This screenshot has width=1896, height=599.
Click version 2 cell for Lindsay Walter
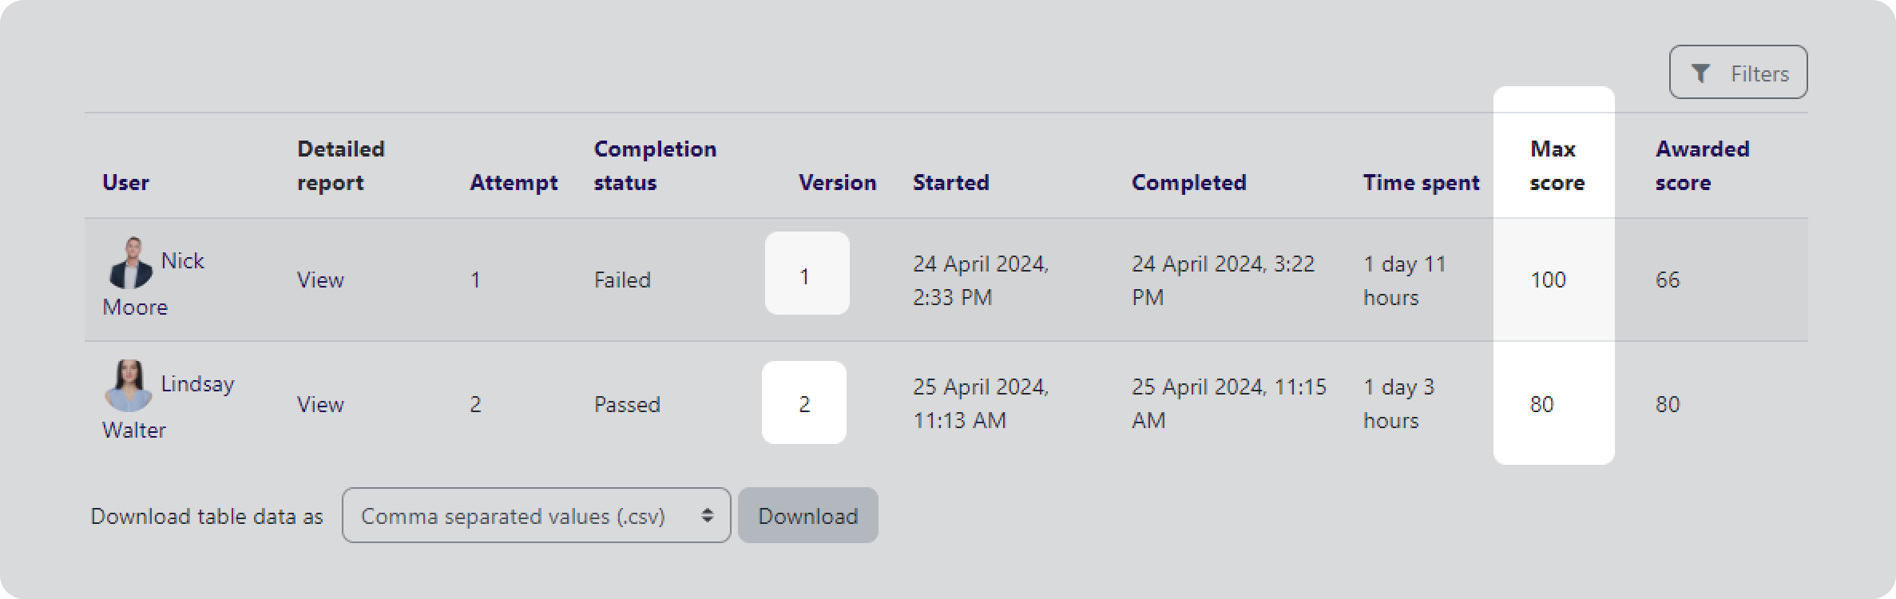(803, 404)
